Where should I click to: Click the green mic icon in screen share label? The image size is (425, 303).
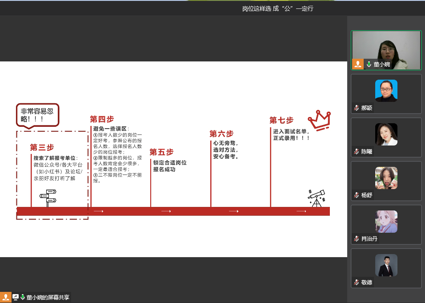(x=23, y=297)
